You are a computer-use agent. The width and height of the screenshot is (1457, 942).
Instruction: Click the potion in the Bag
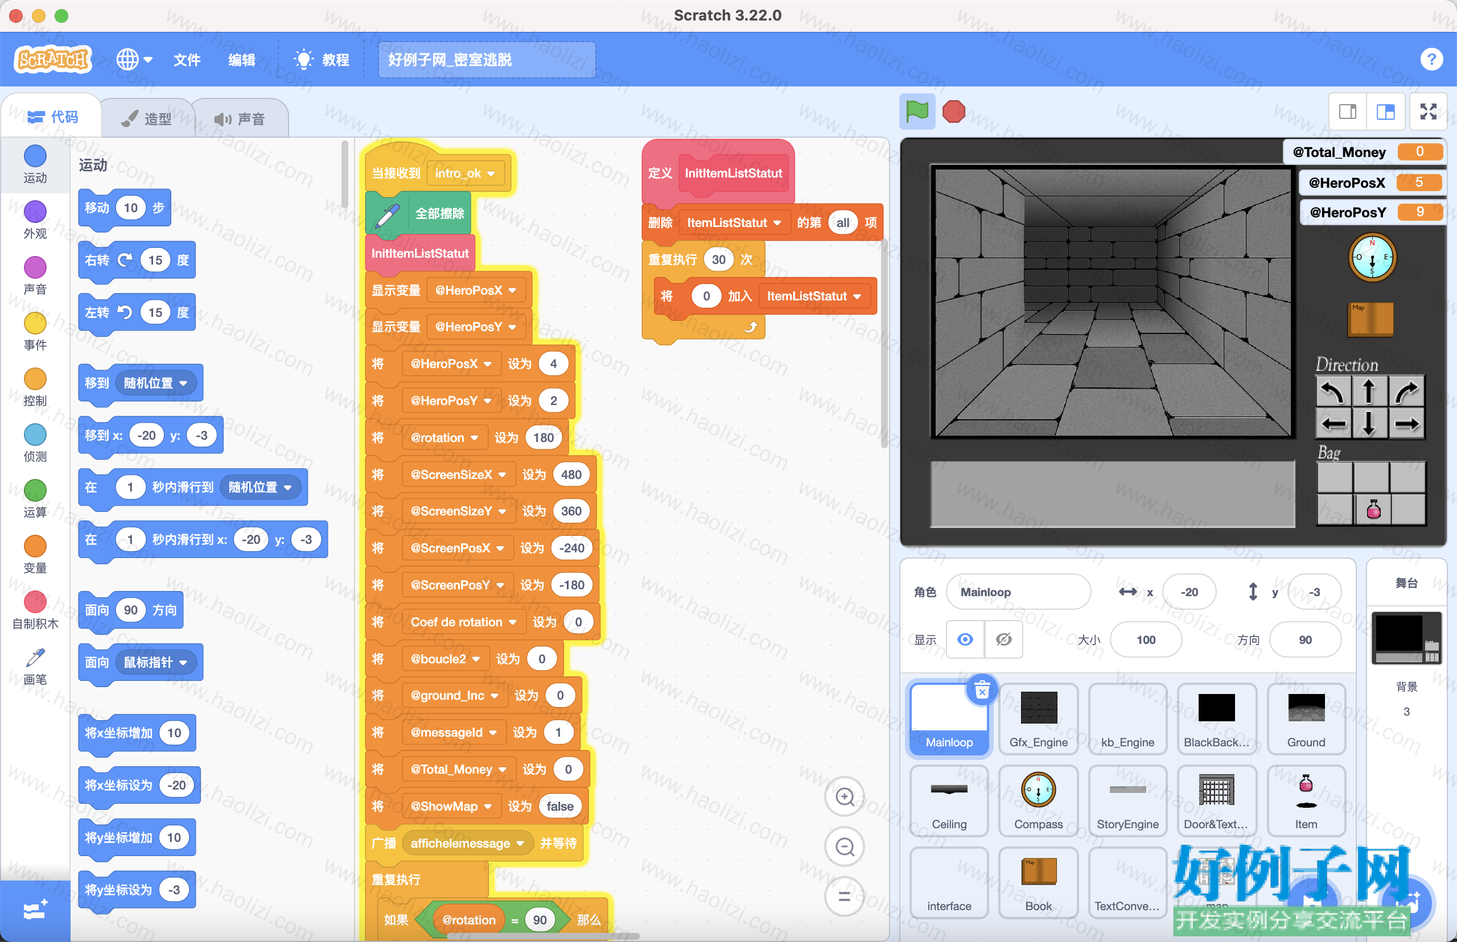pos(1373,509)
